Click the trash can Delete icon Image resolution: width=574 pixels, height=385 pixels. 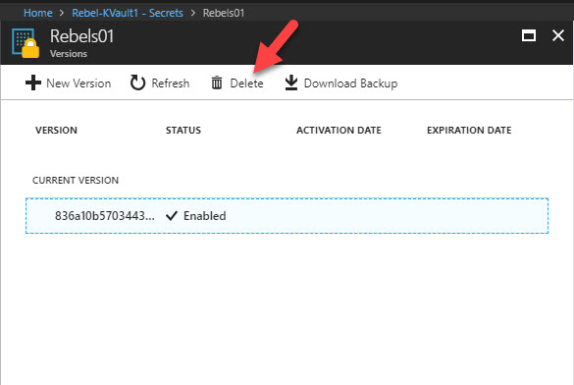(x=217, y=82)
